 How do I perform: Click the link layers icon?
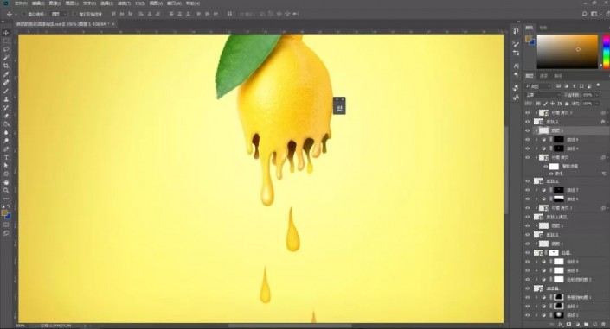(x=552, y=324)
